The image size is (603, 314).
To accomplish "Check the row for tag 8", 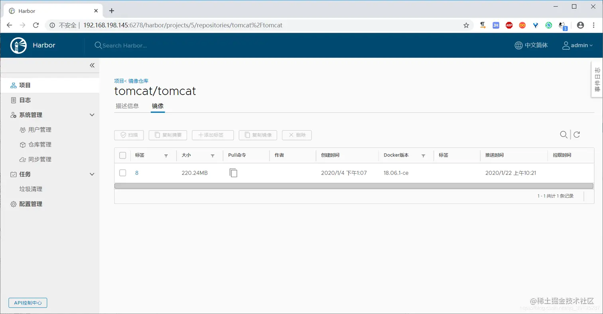I will click(x=123, y=173).
